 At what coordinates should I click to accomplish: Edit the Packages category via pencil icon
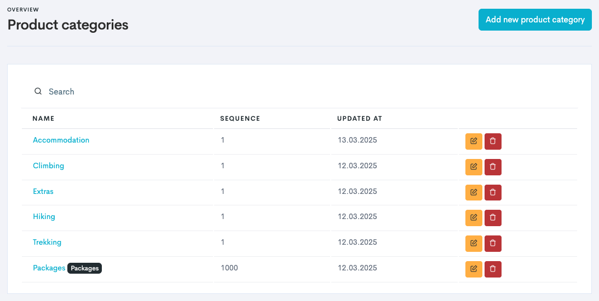[x=474, y=269]
